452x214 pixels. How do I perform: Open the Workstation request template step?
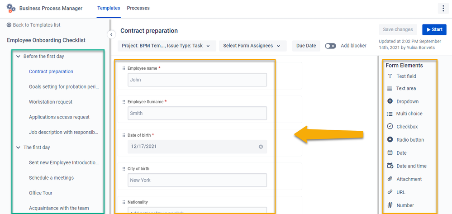[51, 102]
